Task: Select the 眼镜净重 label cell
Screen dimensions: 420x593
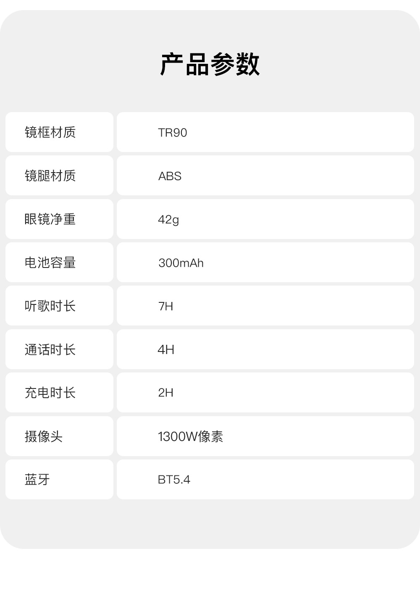Action: (59, 219)
